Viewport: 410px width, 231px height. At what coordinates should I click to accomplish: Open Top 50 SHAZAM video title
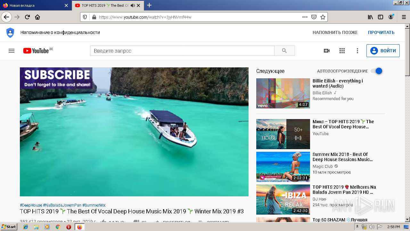pos(340,220)
